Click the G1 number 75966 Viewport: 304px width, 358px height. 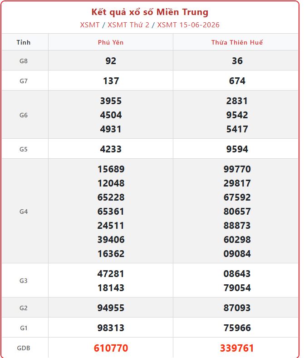[x=237, y=328]
